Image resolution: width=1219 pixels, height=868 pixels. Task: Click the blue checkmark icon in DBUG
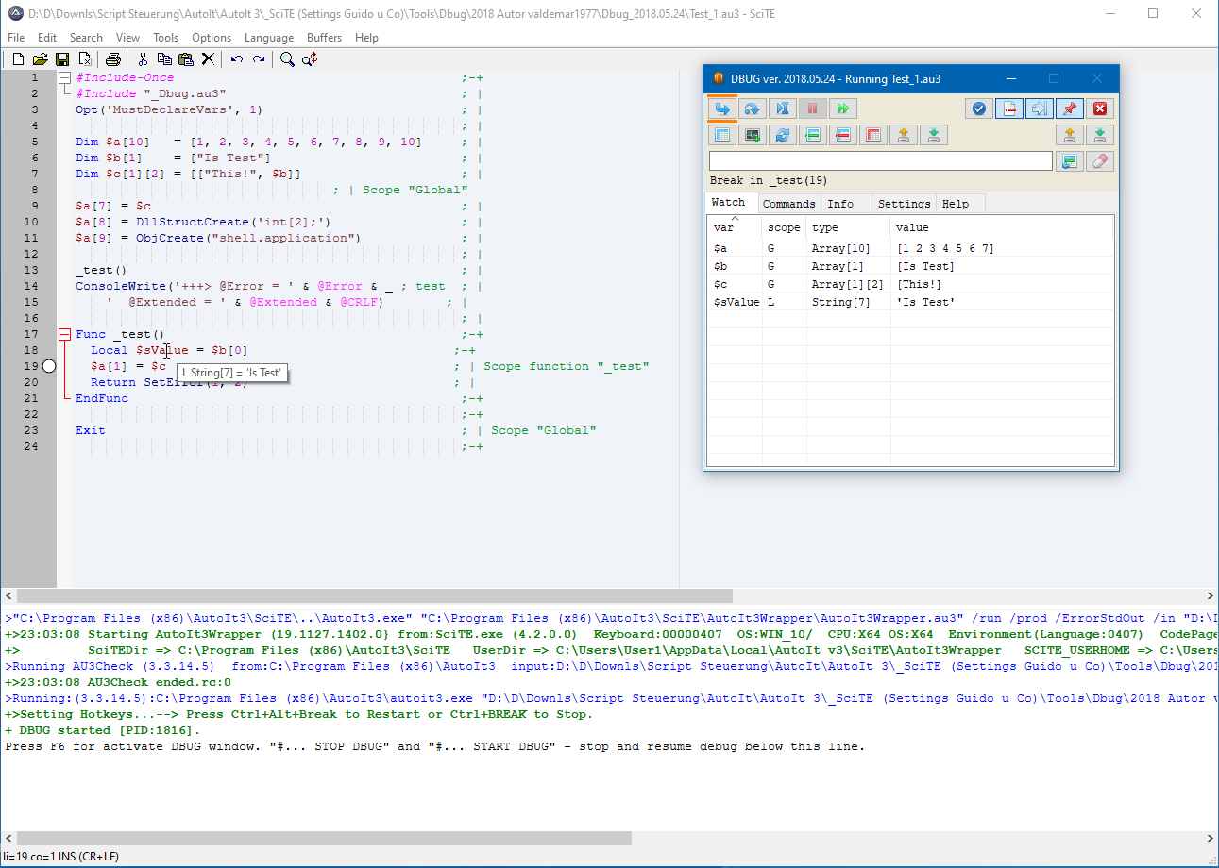979,108
